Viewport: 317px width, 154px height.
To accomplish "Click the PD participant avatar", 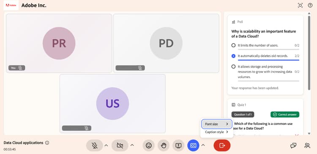I will (166, 43).
